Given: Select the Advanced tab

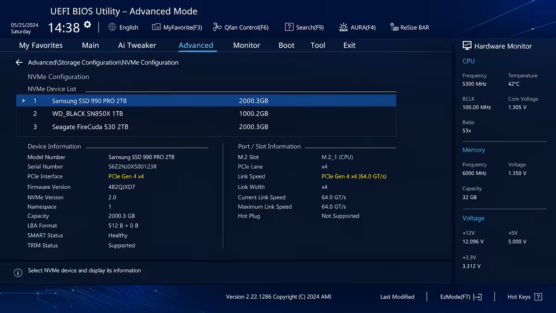Looking at the screenshot, I should (x=196, y=45).
